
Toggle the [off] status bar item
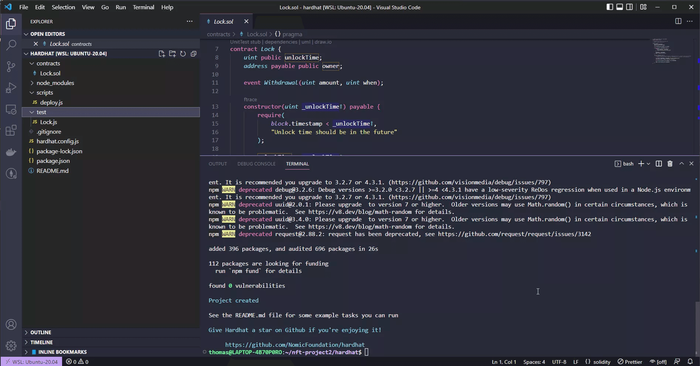pyautogui.click(x=658, y=362)
